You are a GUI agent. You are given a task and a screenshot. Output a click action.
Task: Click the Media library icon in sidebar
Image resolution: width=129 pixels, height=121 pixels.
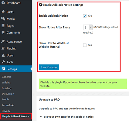(x=3, y=19)
